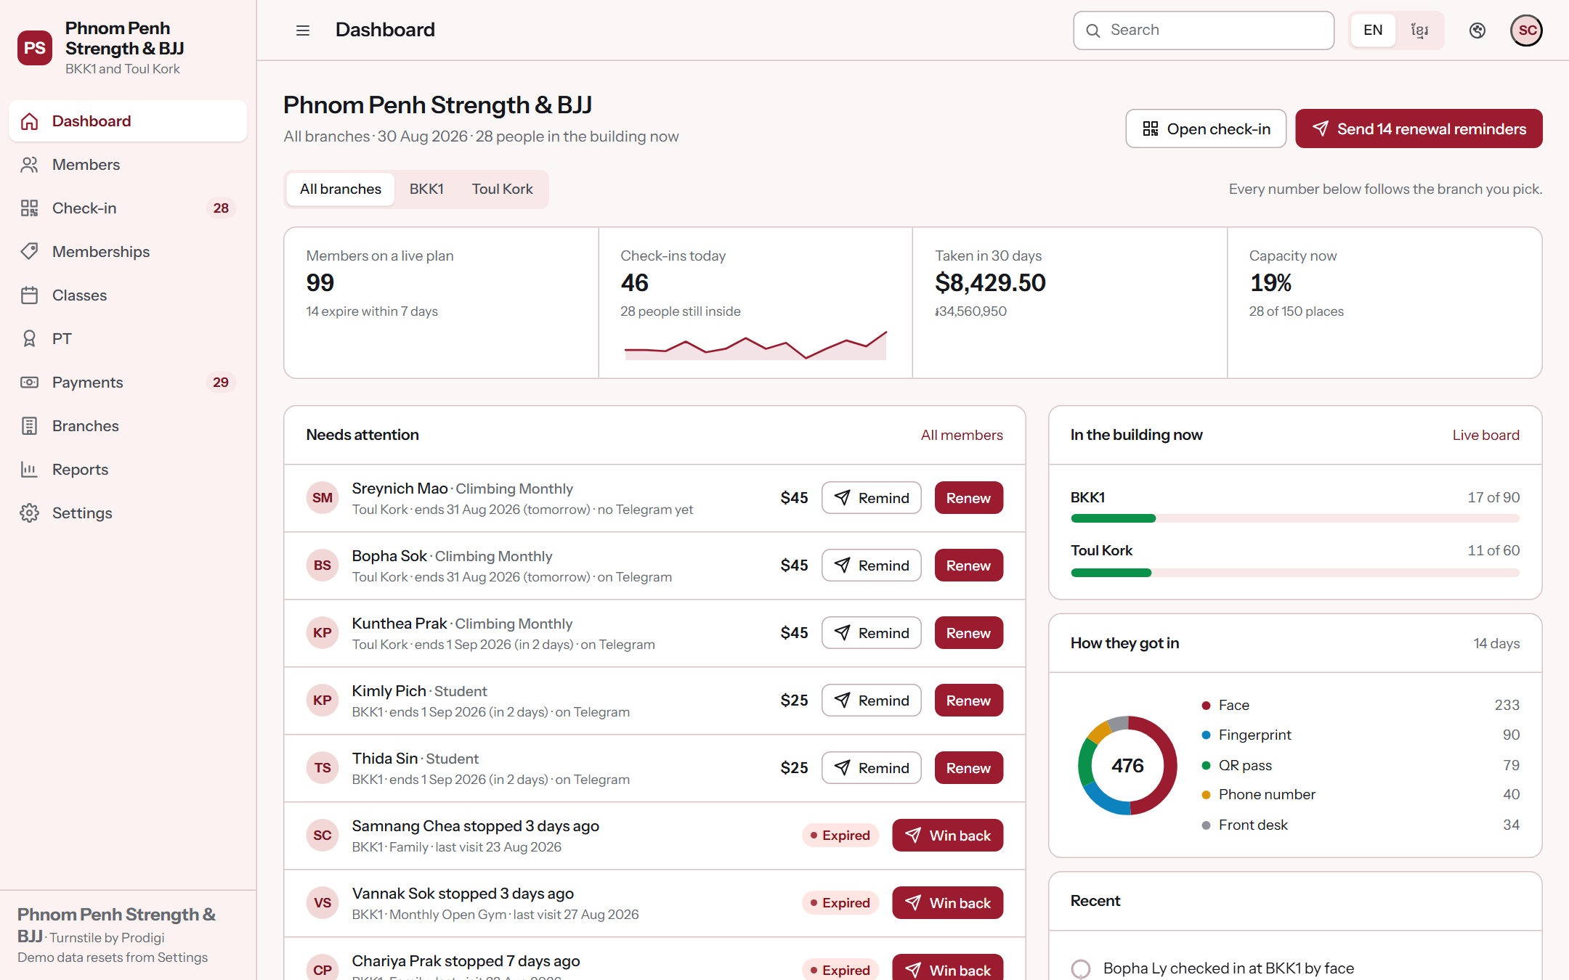This screenshot has height=980, width=1569.
Task: Send 14 renewal reminders
Action: pyautogui.click(x=1419, y=129)
